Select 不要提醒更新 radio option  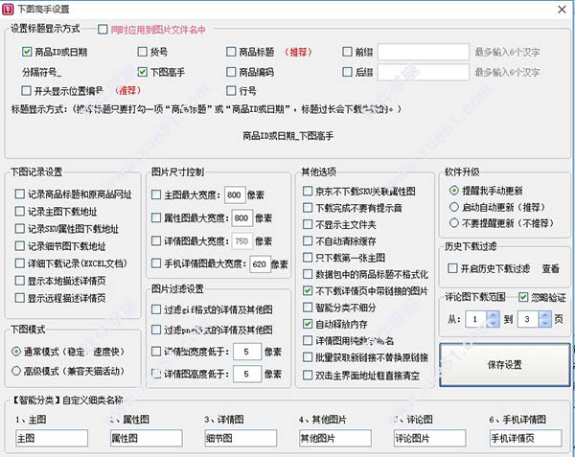[x=453, y=224]
